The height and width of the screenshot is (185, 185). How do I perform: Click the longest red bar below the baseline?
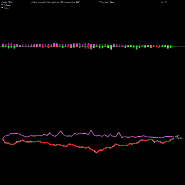tap(91, 48)
